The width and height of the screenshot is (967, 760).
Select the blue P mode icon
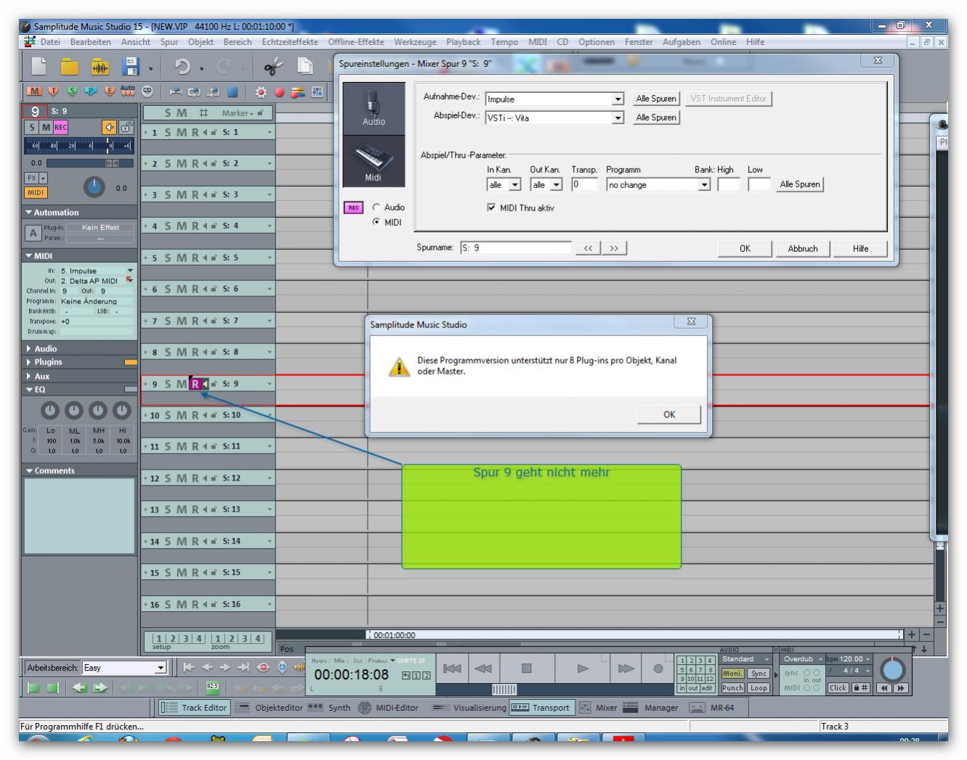tap(90, 91)
